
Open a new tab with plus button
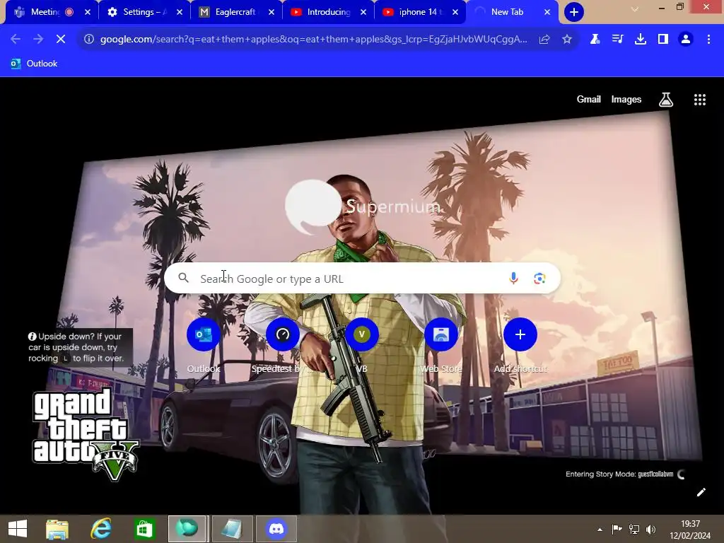[x=574, y=12]
